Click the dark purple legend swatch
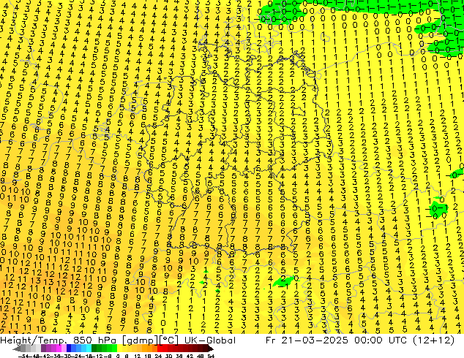This screenshot has width=464, height=358. (x=43, y=349)
